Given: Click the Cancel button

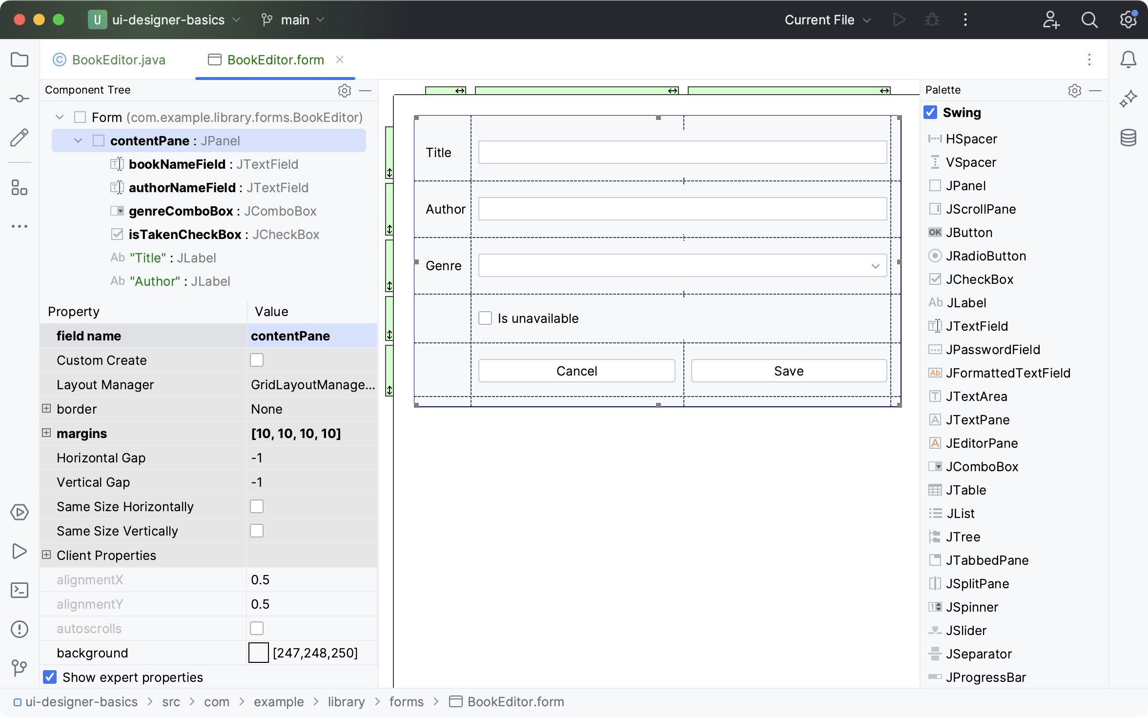Looking at the screenshot, I should point(576,371).
